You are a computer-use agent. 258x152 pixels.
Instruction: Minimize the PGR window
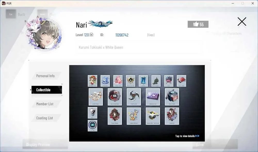[233, 3]
